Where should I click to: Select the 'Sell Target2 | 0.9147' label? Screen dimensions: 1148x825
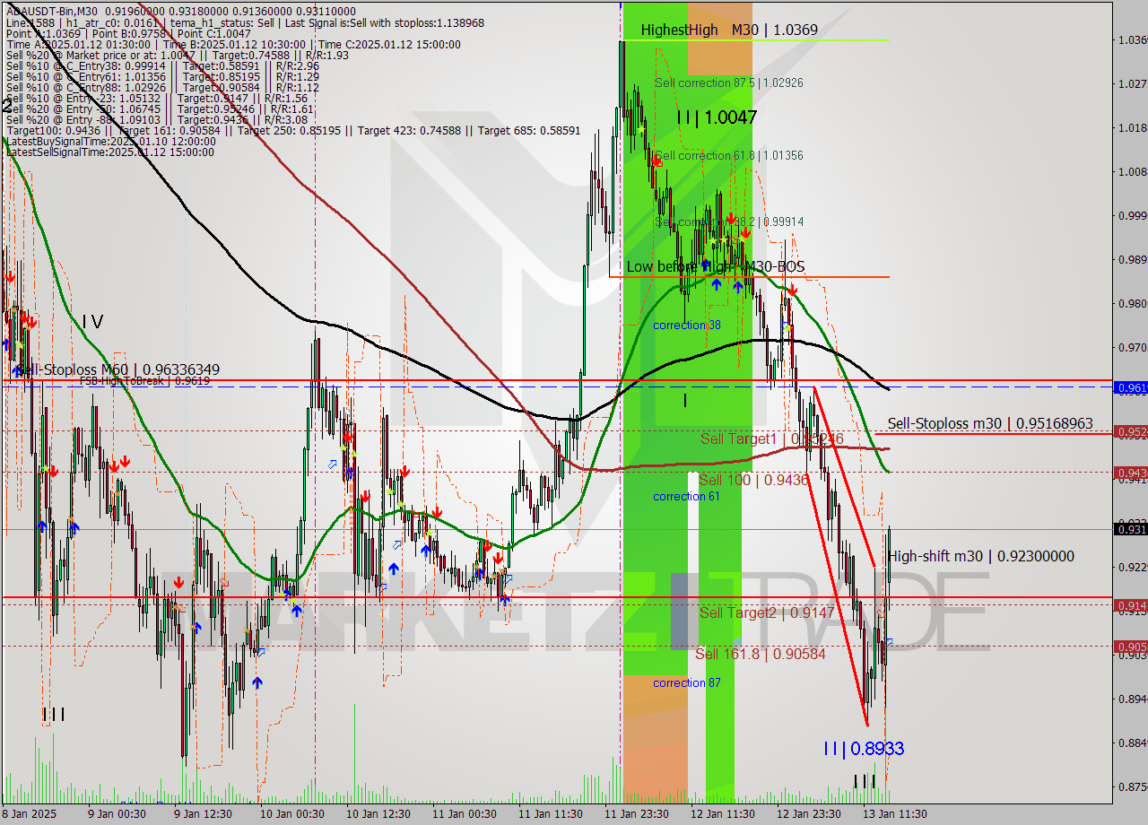767,612
